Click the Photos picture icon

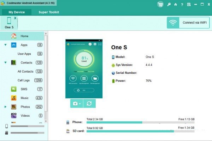point(14,107)
